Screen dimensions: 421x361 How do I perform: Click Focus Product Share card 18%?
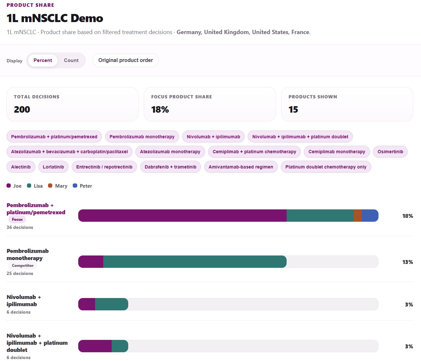tap(160, 109)
